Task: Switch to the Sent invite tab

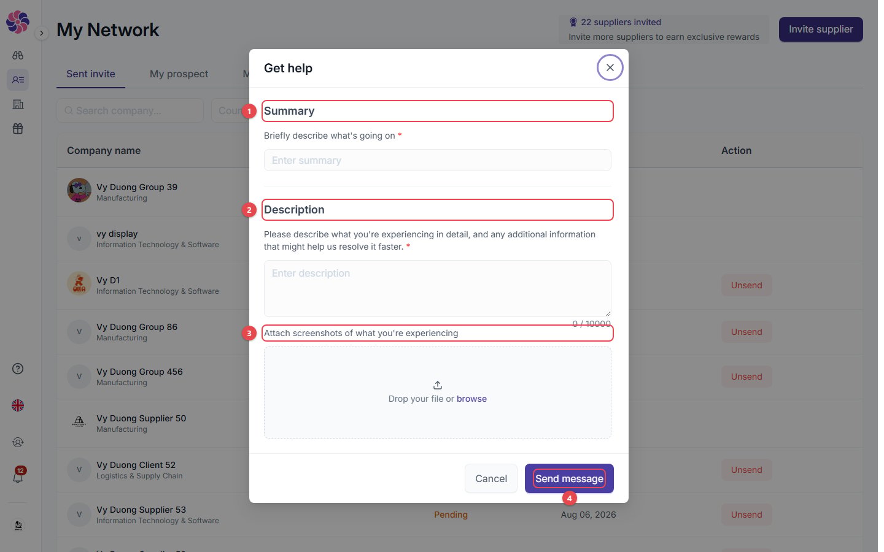Action: pyautogui.click(x=91, y=74)
